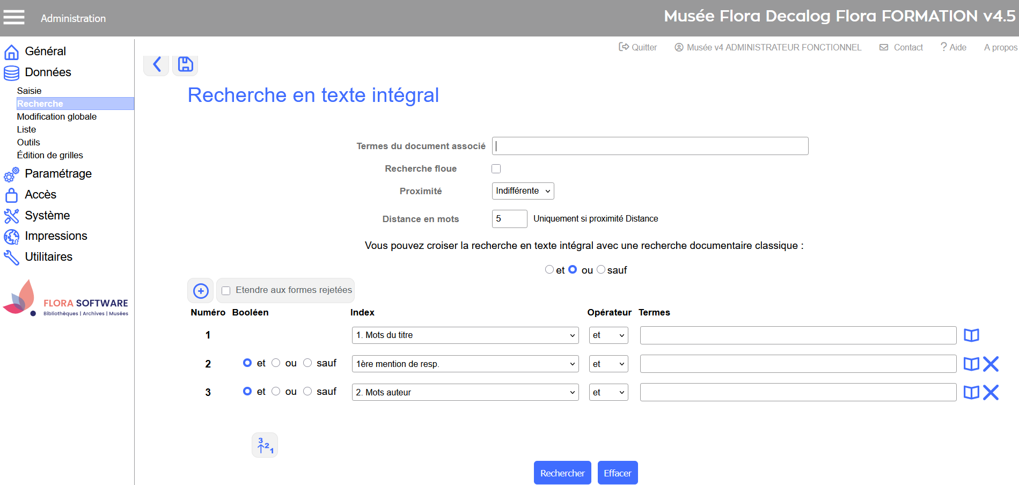The height and width of the screenshot is (485, 1019).
Task: Add a search criterion with plus icon
Action: (201, 291)
